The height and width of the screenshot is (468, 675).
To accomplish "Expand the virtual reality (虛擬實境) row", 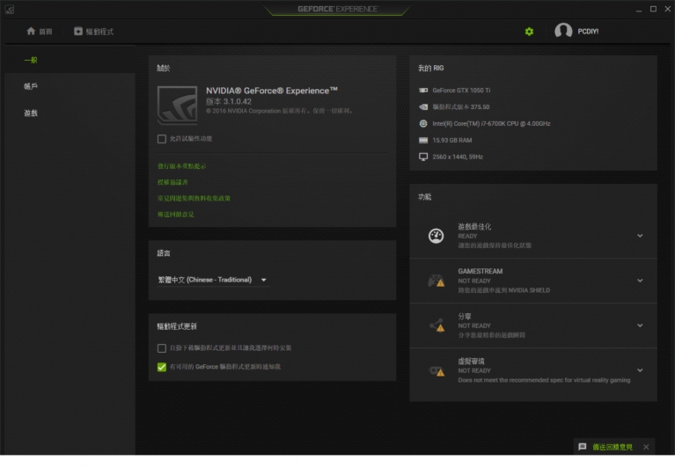I will 640,370.
